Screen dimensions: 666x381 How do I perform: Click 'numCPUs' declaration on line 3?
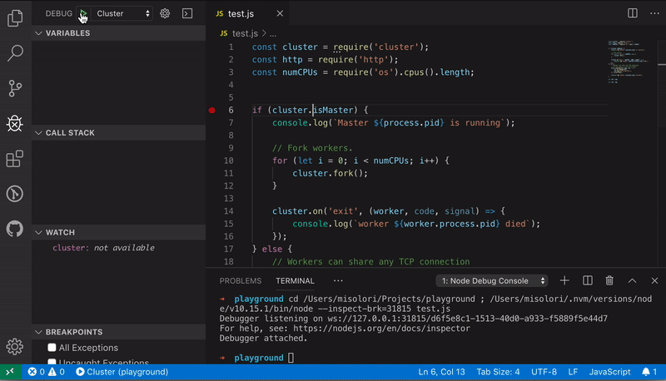(x=300, y=72)
